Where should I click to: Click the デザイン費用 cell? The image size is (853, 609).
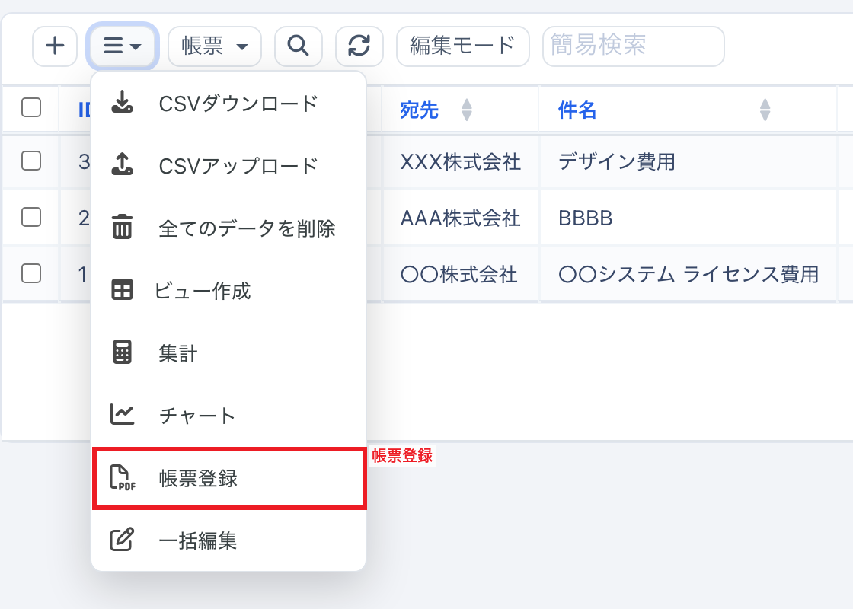pyautogui.click(x=688, y=161)
